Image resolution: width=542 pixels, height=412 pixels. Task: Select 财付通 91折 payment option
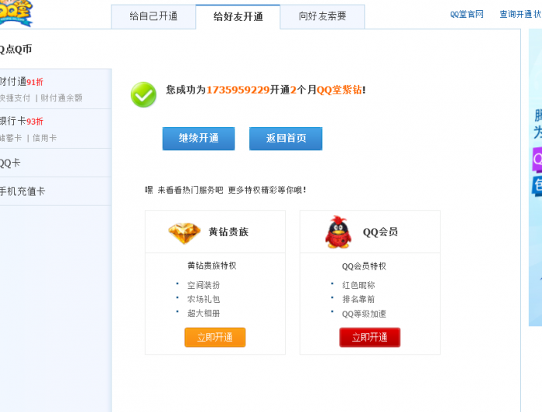22,82
